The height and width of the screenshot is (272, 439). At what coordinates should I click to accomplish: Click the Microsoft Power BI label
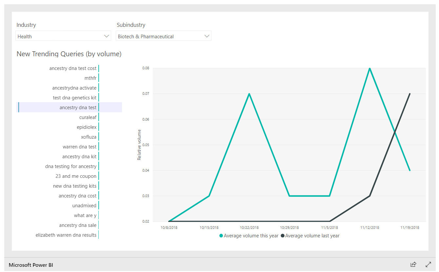click(31, 265)
